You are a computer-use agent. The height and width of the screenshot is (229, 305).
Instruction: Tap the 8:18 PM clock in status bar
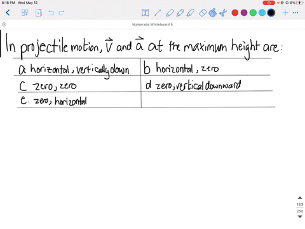8,3
